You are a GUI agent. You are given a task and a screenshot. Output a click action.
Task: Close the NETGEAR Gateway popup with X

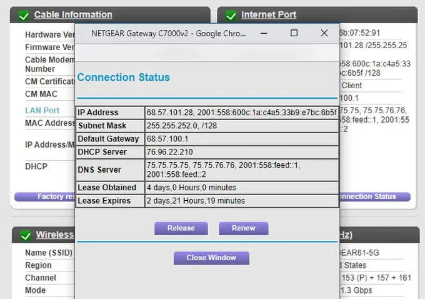coord(324,33)
